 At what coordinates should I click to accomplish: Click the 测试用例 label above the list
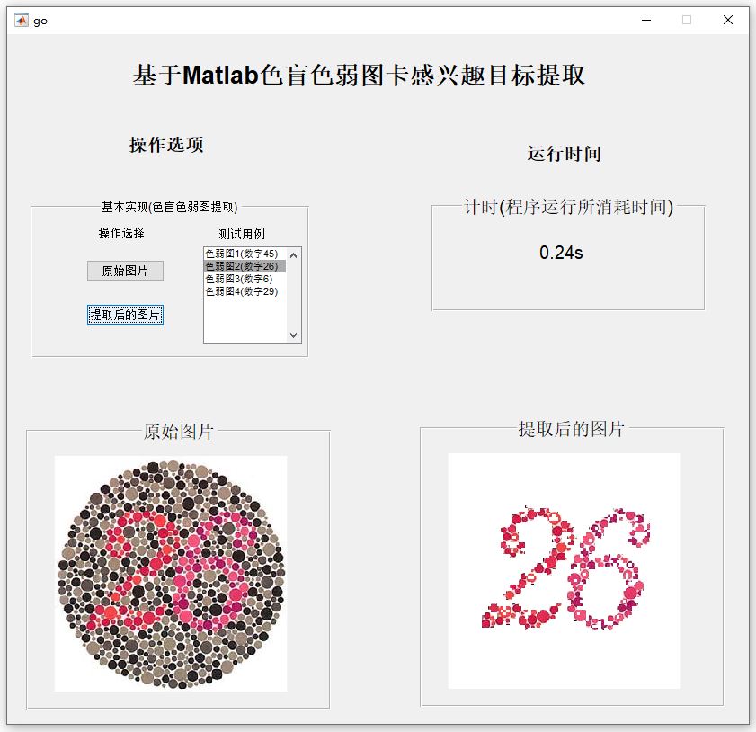click(242, 234)
